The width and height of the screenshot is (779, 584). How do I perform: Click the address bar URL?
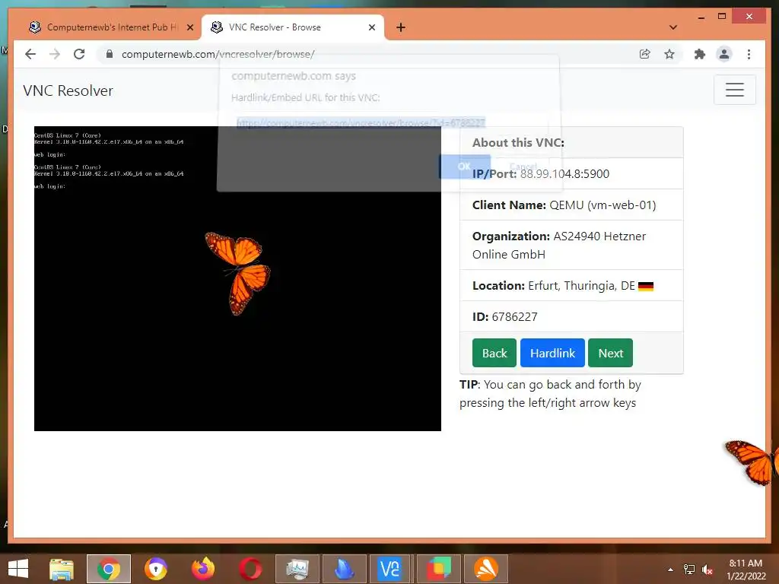pyautogui.click(x=218, y=54)
